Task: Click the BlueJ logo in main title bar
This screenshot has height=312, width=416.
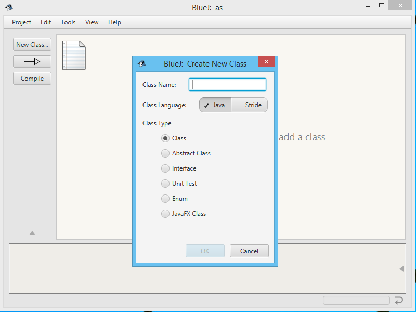Action: pyautogui.click(x=9, y=7)
